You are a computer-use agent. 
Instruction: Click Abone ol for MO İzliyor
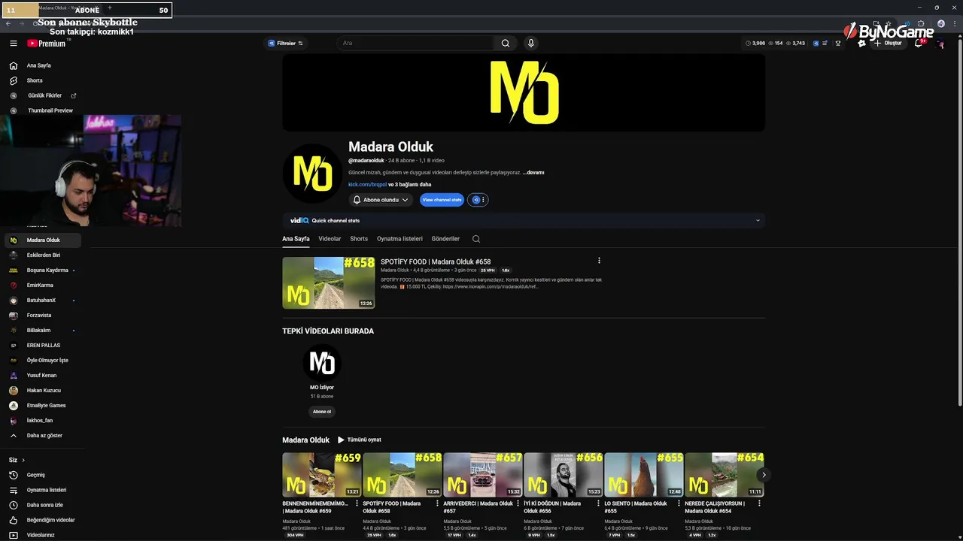[x=322, y=412]
